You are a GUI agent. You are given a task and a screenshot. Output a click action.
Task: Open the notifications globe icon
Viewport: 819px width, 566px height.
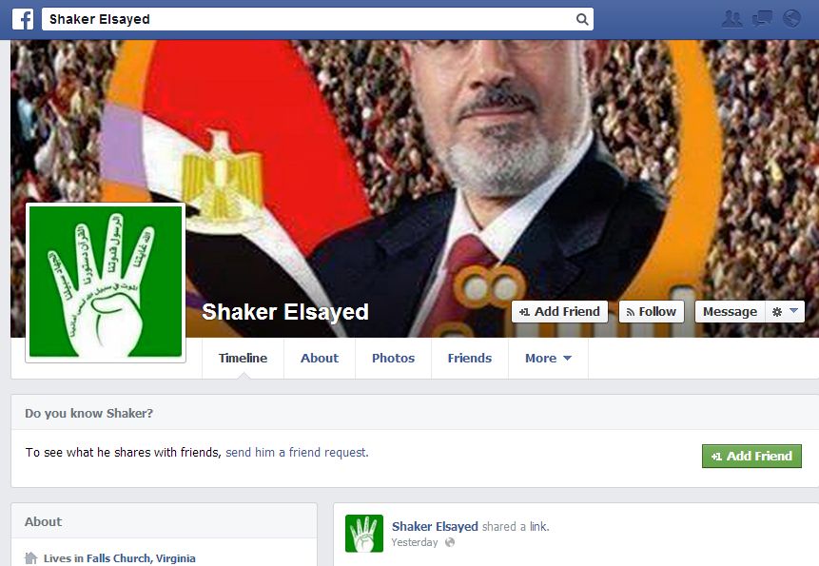coord(791,19)
